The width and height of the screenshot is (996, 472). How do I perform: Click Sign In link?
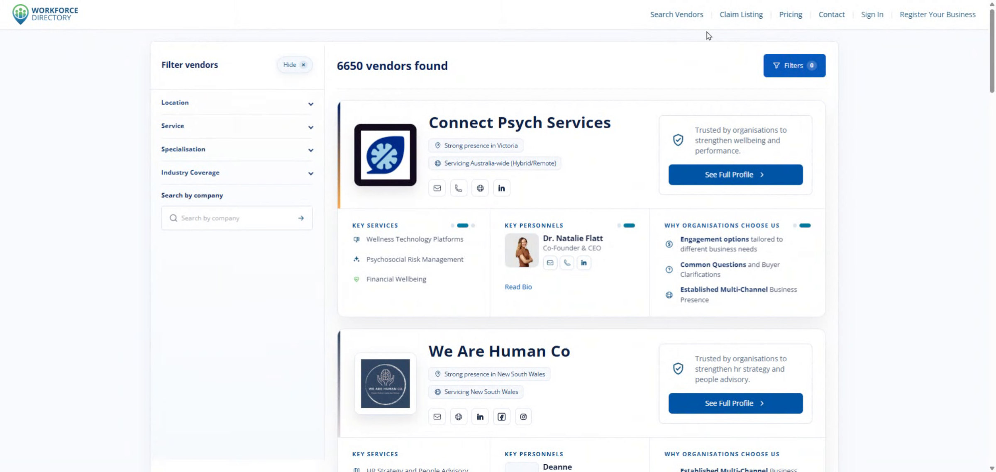click(x=872, y=15)
